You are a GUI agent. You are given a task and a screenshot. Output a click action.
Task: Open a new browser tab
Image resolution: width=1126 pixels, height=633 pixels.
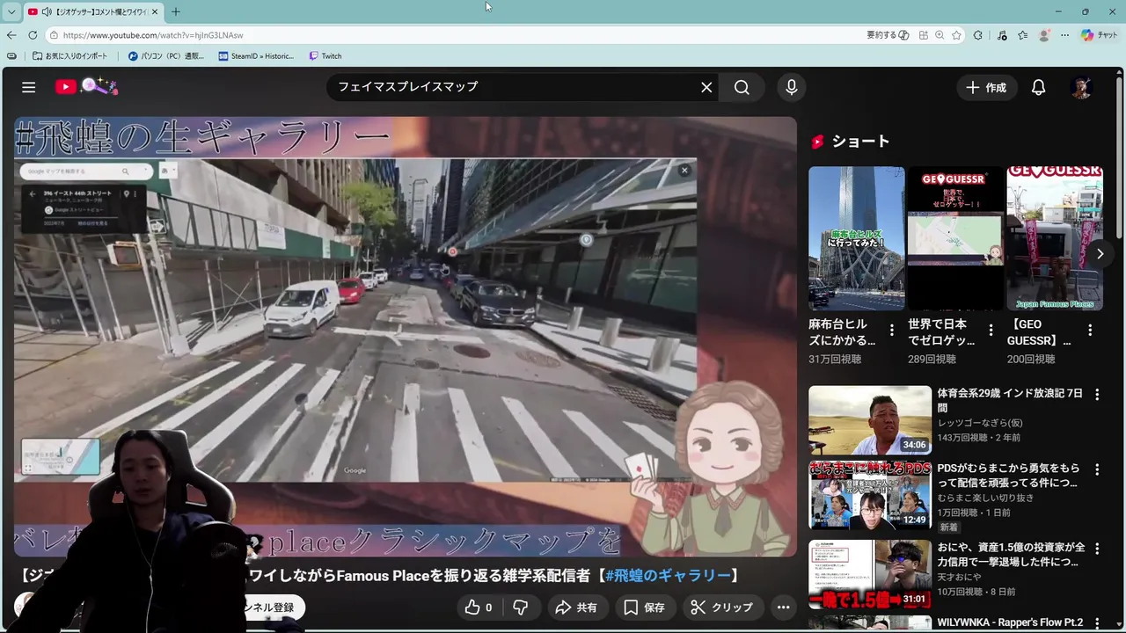click(x=176, y=11)
